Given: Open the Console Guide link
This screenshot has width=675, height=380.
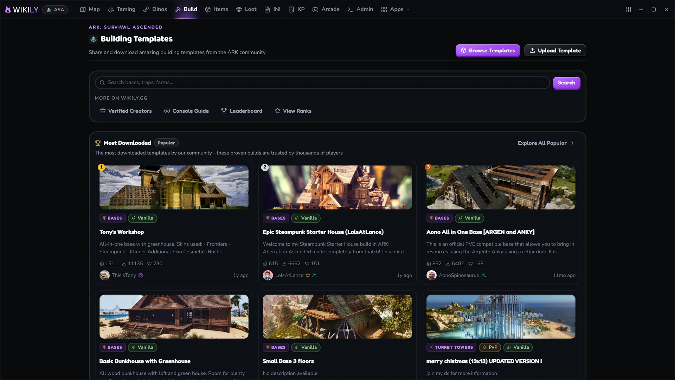Looking at the screenshot, I should (186, 111).
